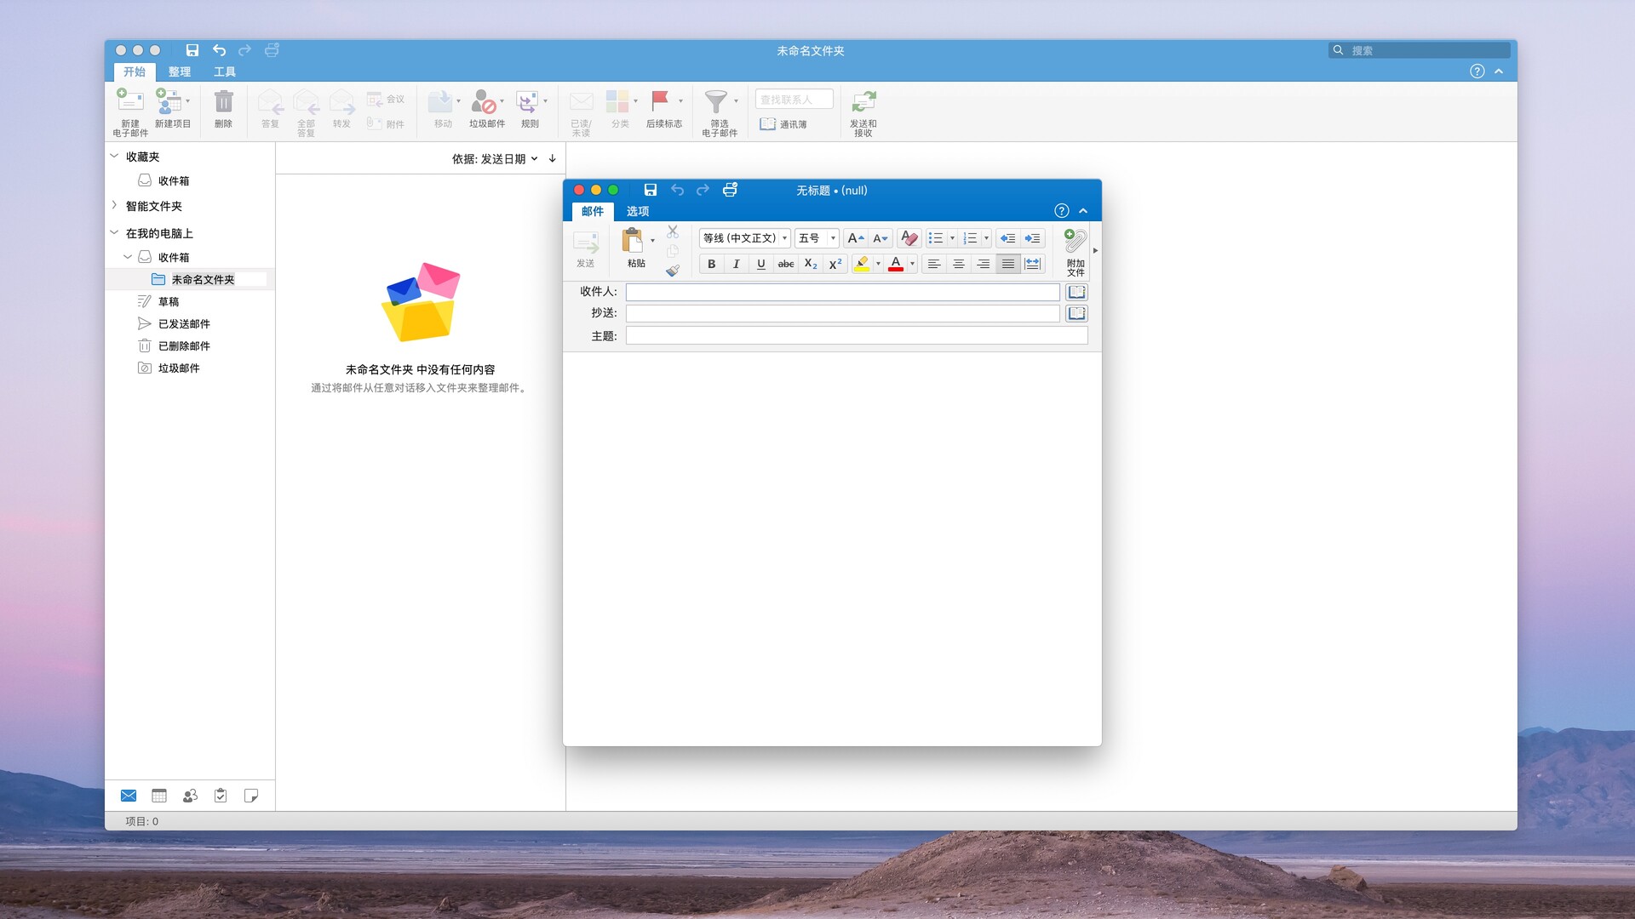
Task: Open the 通讯簿 address book
Action: click(785, 123)
